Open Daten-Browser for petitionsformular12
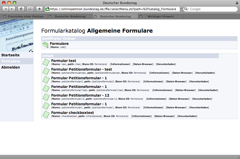Screen dimensions: 240x159 pos(179,99)
